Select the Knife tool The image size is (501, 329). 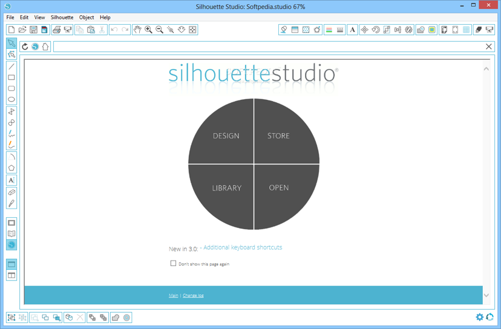11,203
